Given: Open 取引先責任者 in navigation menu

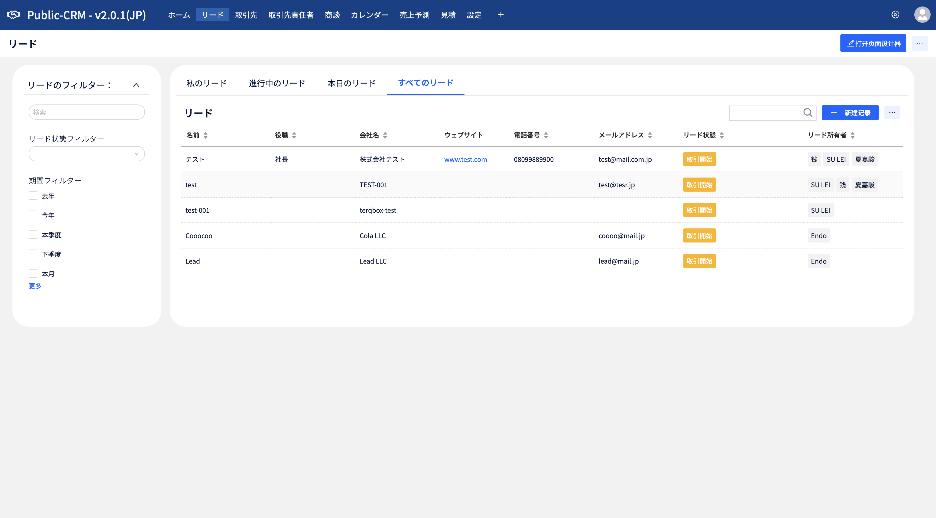Looking at the screenshot, I should [x=291, y=15].
